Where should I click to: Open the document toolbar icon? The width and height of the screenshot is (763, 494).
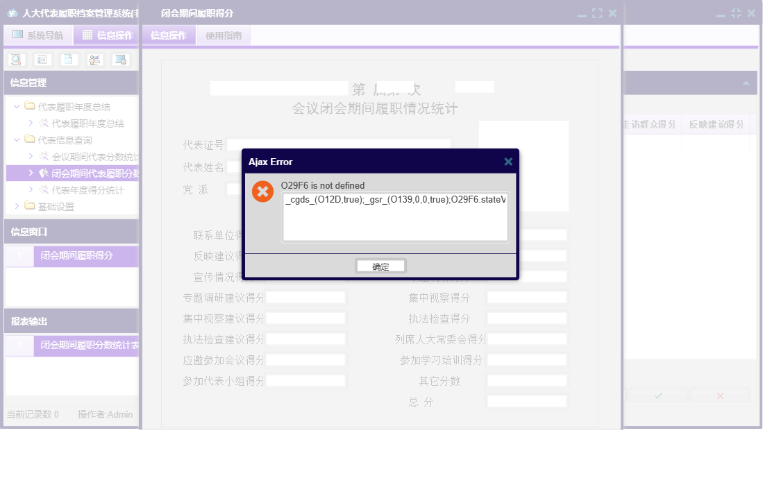click(x=67, y=59)
